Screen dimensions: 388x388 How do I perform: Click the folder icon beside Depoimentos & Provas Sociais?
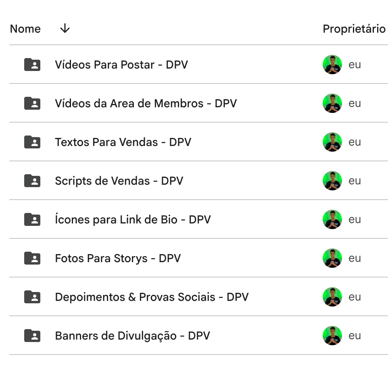coord(33,297)
